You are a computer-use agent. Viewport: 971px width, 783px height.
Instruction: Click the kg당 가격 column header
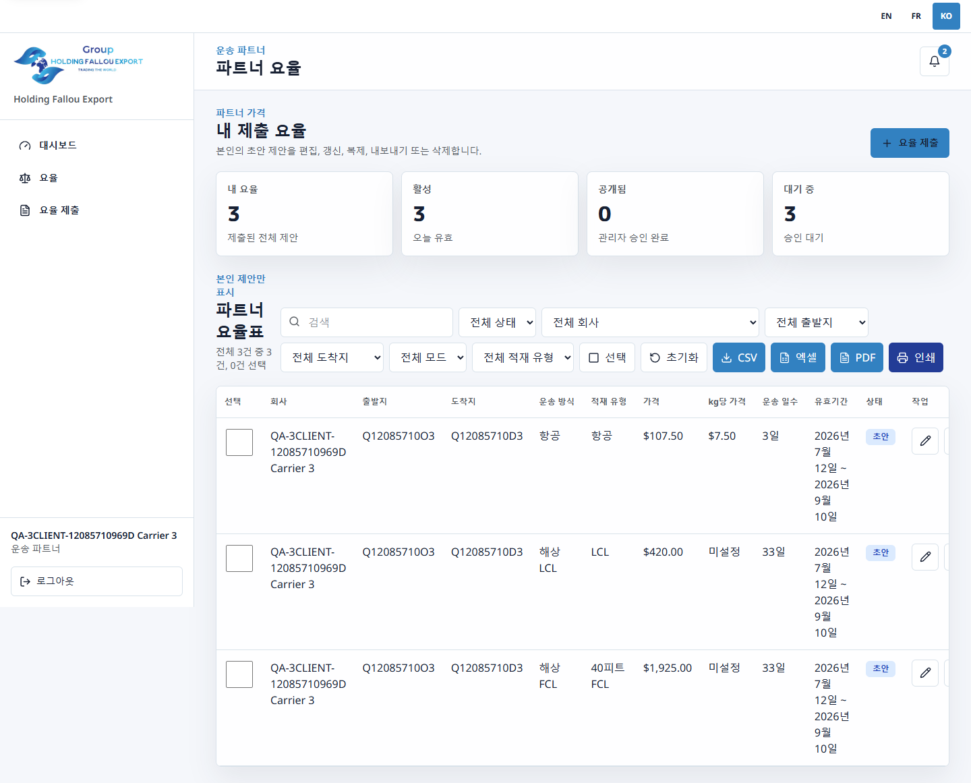[x=727, y=401]
